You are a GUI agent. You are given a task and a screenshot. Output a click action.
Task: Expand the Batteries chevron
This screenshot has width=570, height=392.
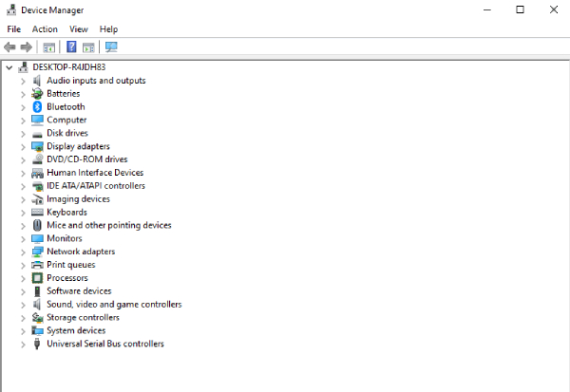[23, 94]
